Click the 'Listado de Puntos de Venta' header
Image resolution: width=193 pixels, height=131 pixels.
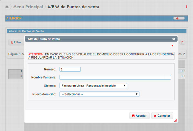coord(96,31)
